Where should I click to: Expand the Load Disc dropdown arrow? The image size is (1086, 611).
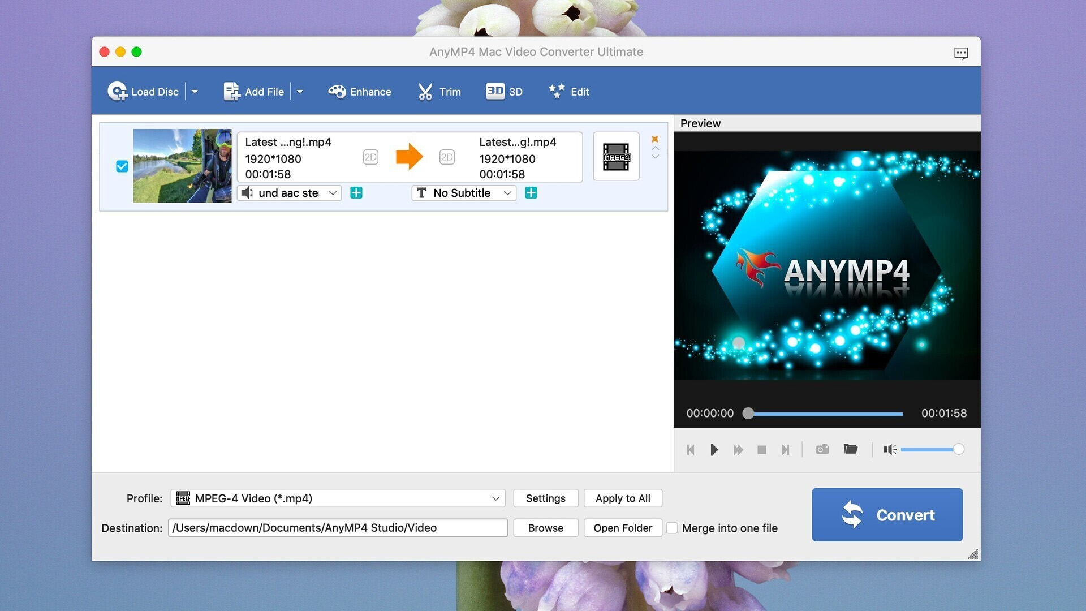[x=195, y=91]
